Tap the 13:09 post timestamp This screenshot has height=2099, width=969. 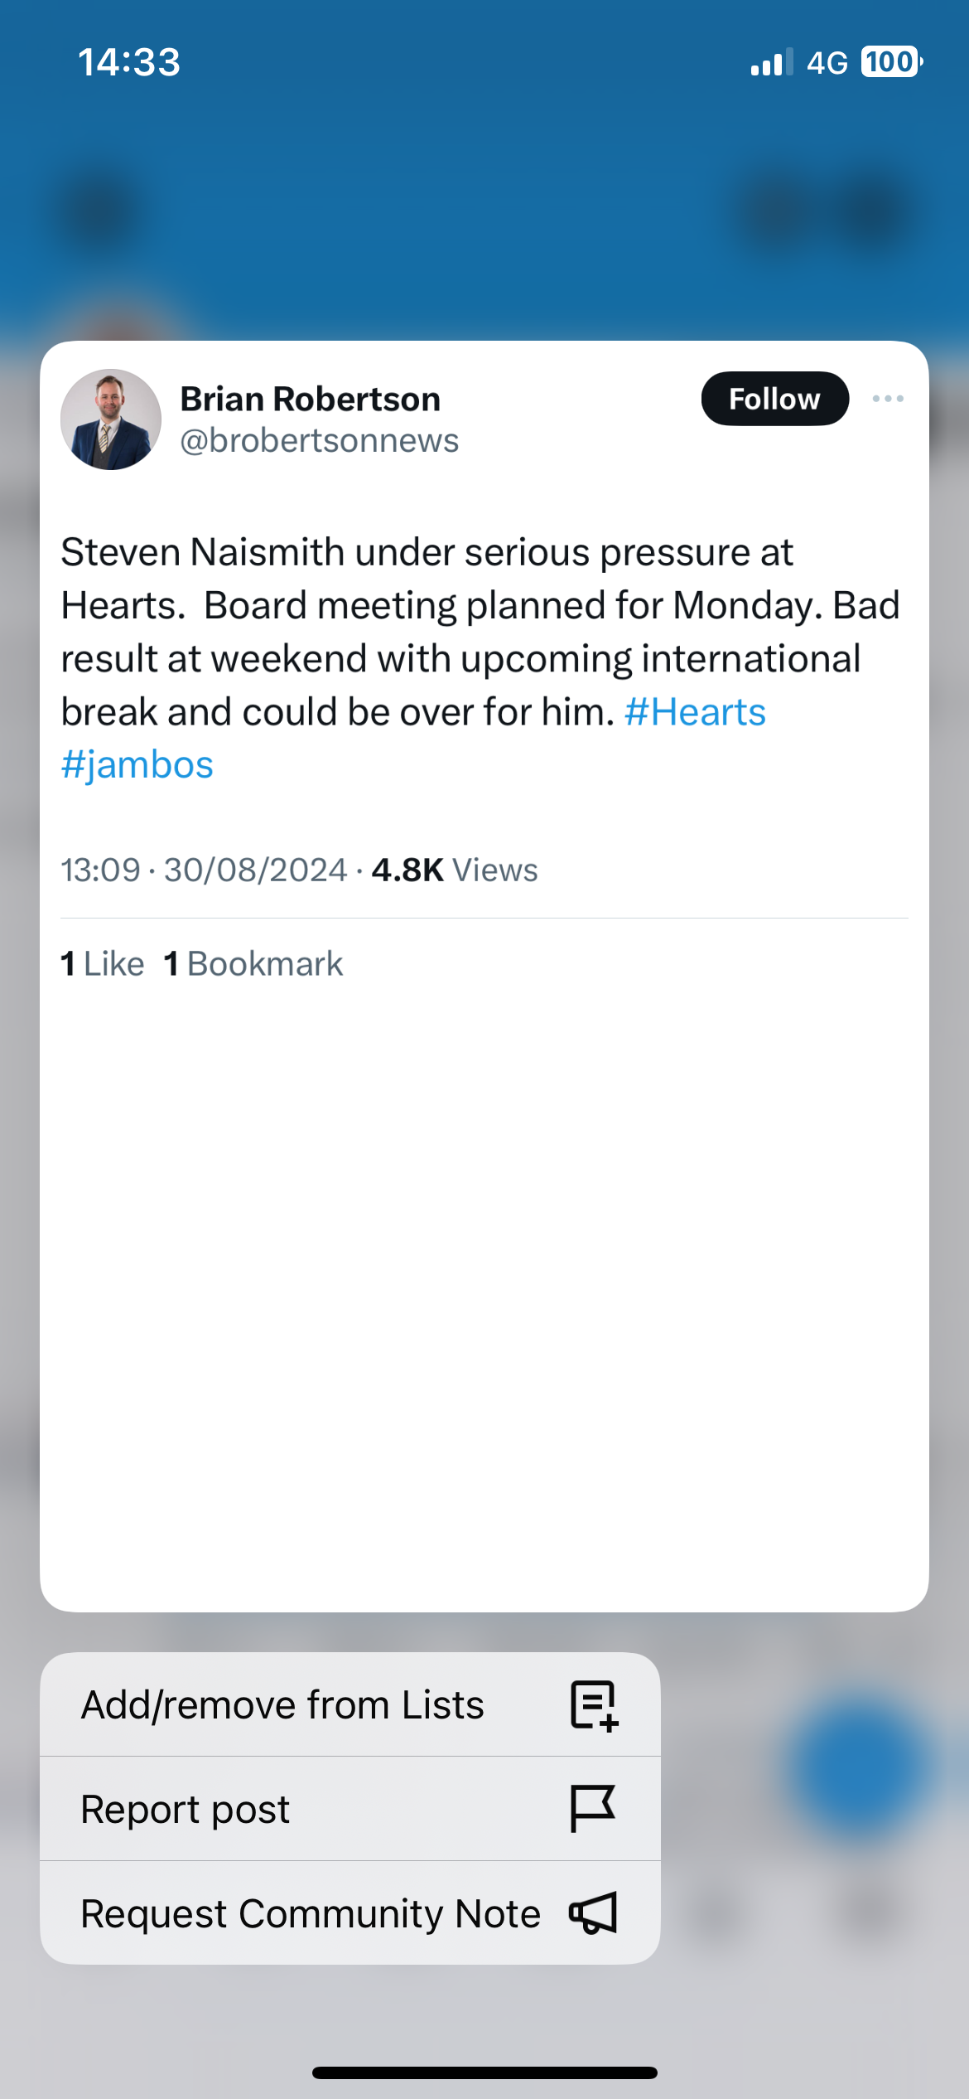[101, 870]
